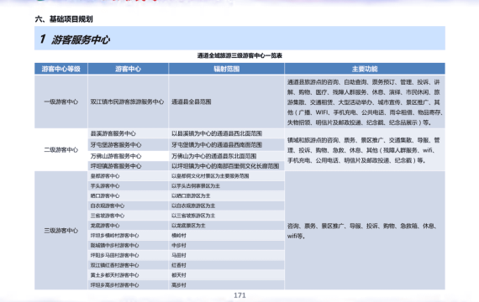Select the 白衣观游客中心 cell
The height and width of the screenshot is (302, 479).
pyautogui.click(x=128, y=206)
